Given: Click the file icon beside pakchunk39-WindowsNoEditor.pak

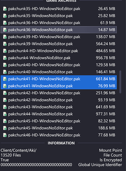Looking at the screenshot, I should [x=5, y=44].
